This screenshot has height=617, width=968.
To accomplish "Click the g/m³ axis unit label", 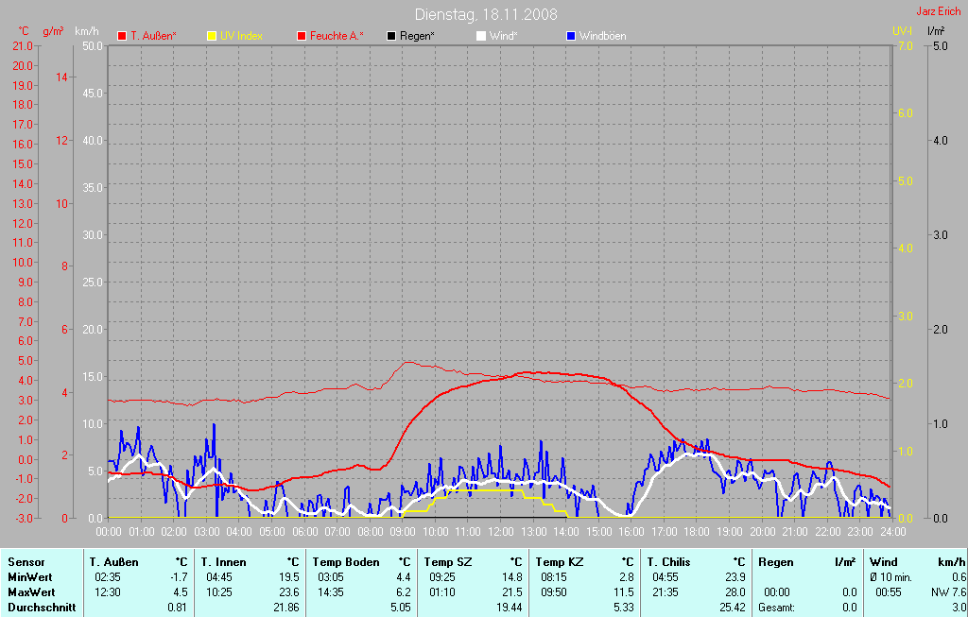I will (55, 31).
